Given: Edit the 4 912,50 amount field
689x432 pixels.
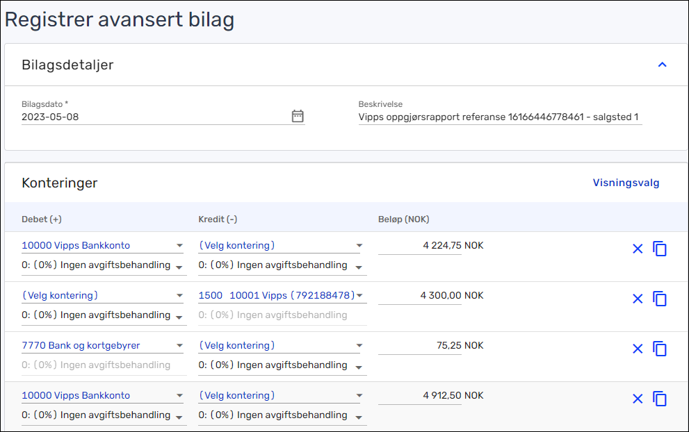Looking at the screenshot, I should (x=420, y=396).
